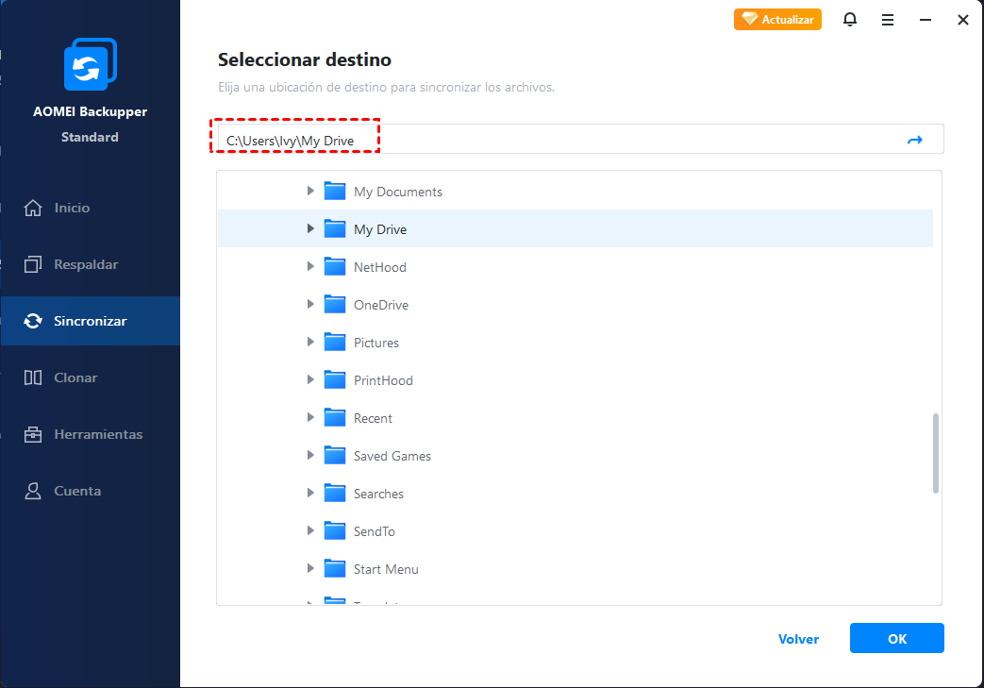Click the blue path go arrow
Image resolution: width=984 pixels, height=688 pixels.
914,140
